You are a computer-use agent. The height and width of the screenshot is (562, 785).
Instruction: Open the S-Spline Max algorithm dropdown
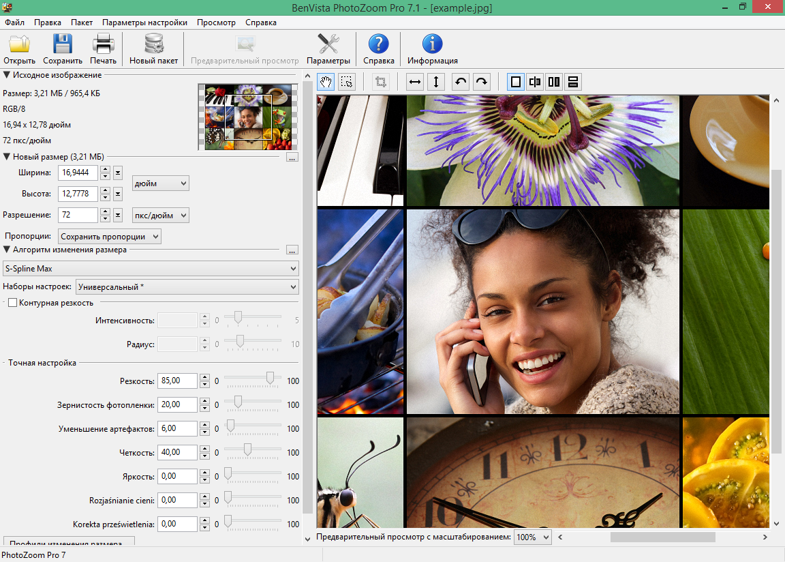point(151,269)
